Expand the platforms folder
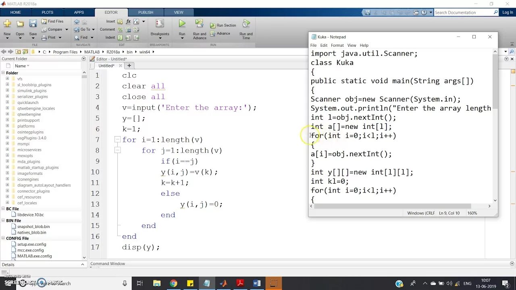This screenshot has width=516, height=290. (7, 126)
